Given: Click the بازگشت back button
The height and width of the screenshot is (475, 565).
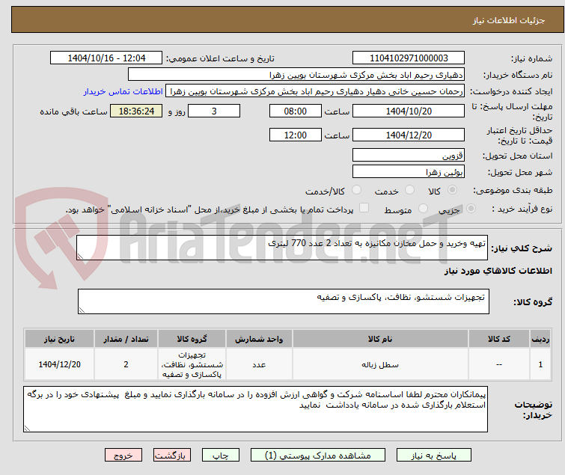Looking at the screenshot, I should click(172, 456).
